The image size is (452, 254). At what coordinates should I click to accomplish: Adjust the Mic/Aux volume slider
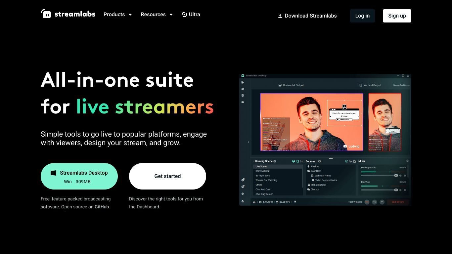click(380, 190)
